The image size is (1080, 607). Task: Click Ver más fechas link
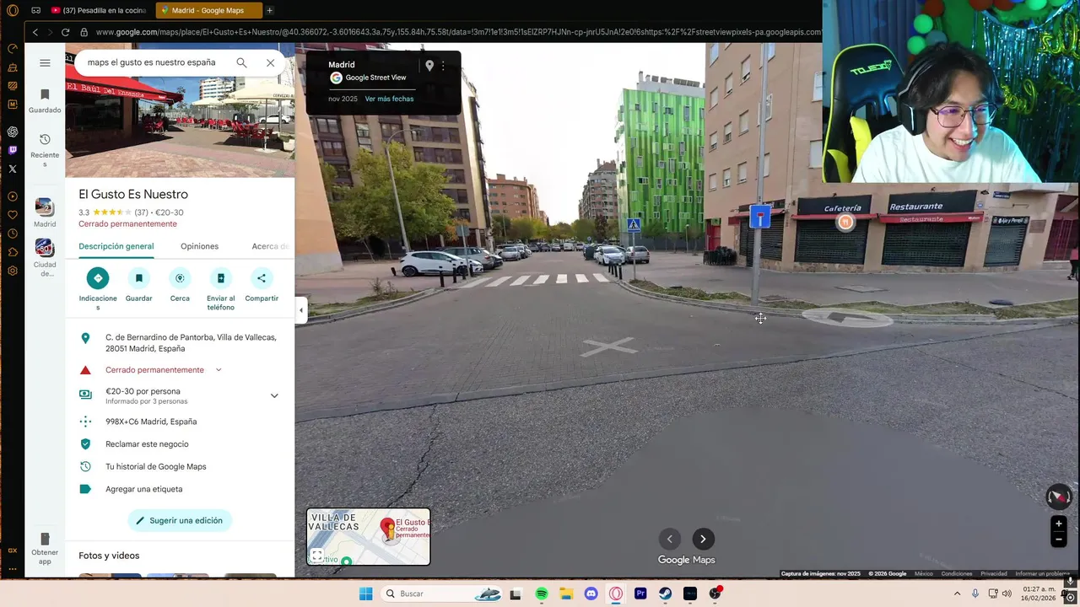click(x=389, y=99)
